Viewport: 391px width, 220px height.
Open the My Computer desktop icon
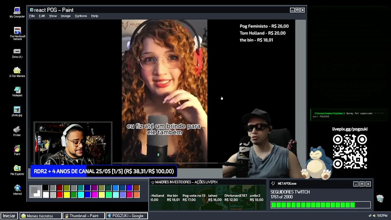coord(17,13)
